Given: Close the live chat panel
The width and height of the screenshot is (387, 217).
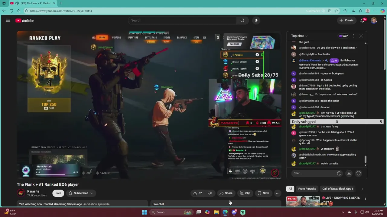Looking at the screenshot, I should coord(361,36).
